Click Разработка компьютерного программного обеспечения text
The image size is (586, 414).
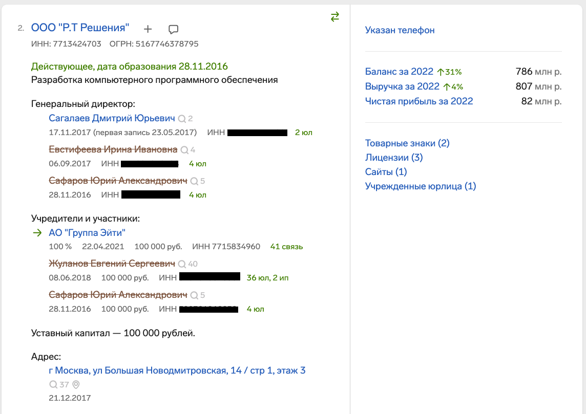pyautogui.click(x=154, y=80)
